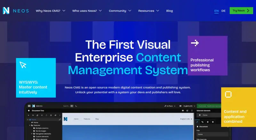Image resolution: width=256 pixels, height=140 pixels.
Task: Open English (US) language selector on previewed page
Action: click(x=186, y=119)
